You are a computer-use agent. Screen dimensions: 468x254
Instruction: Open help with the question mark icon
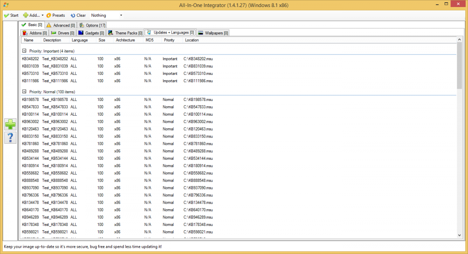pyautogui.click(x=10, y=137)
